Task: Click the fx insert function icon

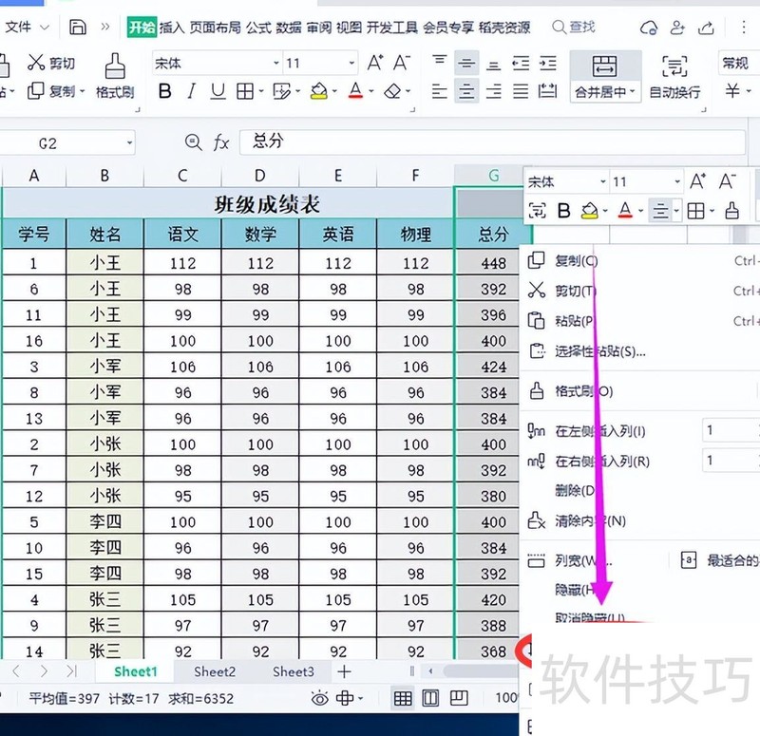Action: [221, 142]
